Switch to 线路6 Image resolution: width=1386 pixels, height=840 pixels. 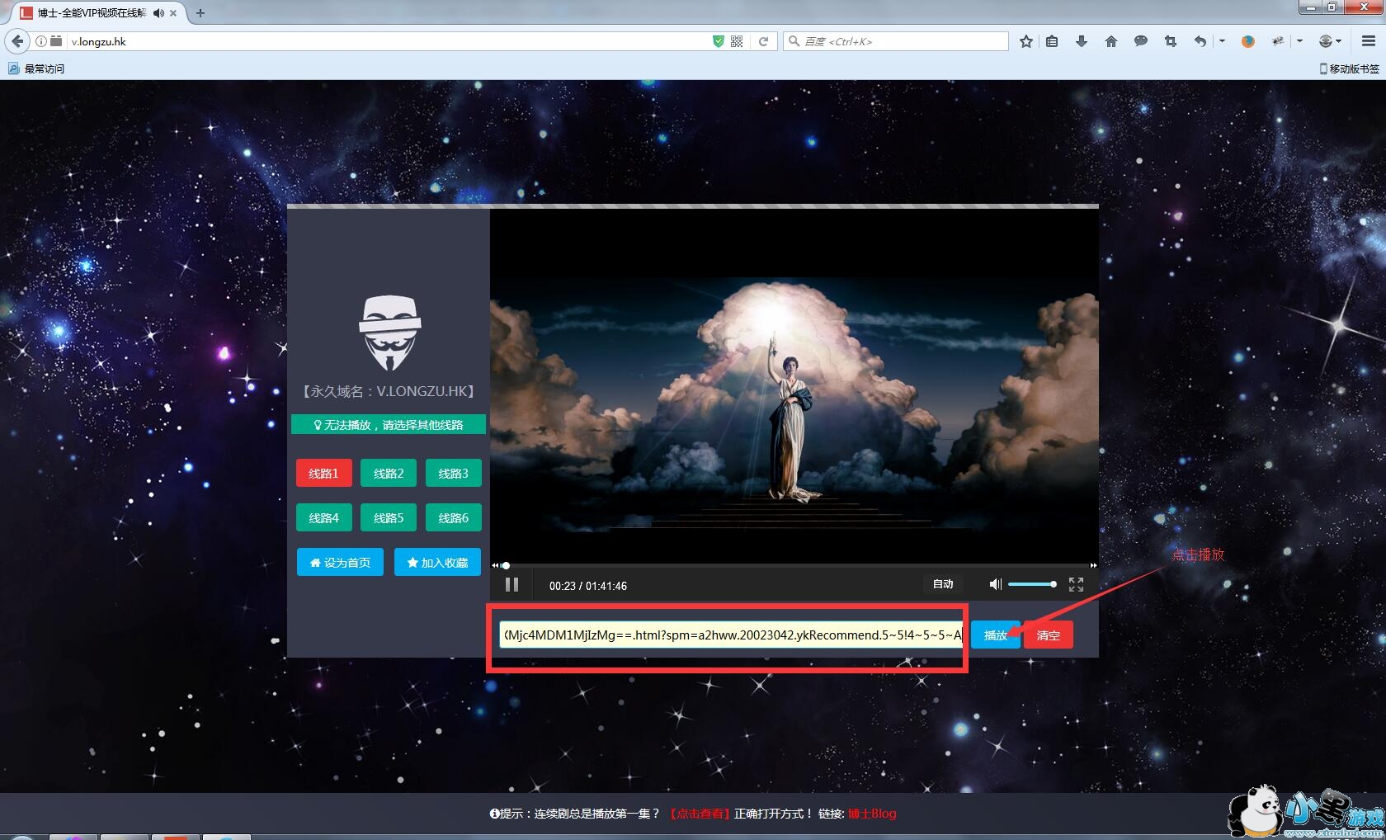[x=453, y=517]
